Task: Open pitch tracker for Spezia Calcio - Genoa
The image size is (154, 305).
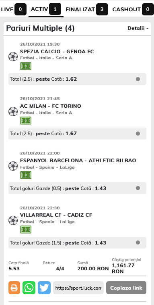Action: pos(26,66)
